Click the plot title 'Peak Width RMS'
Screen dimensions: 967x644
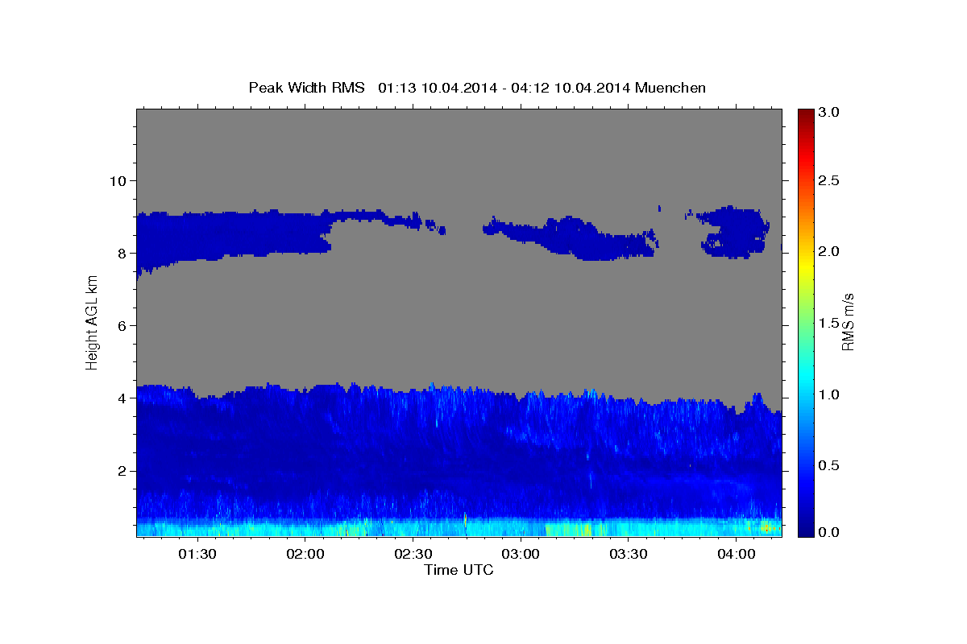click(x=306, y=87)
